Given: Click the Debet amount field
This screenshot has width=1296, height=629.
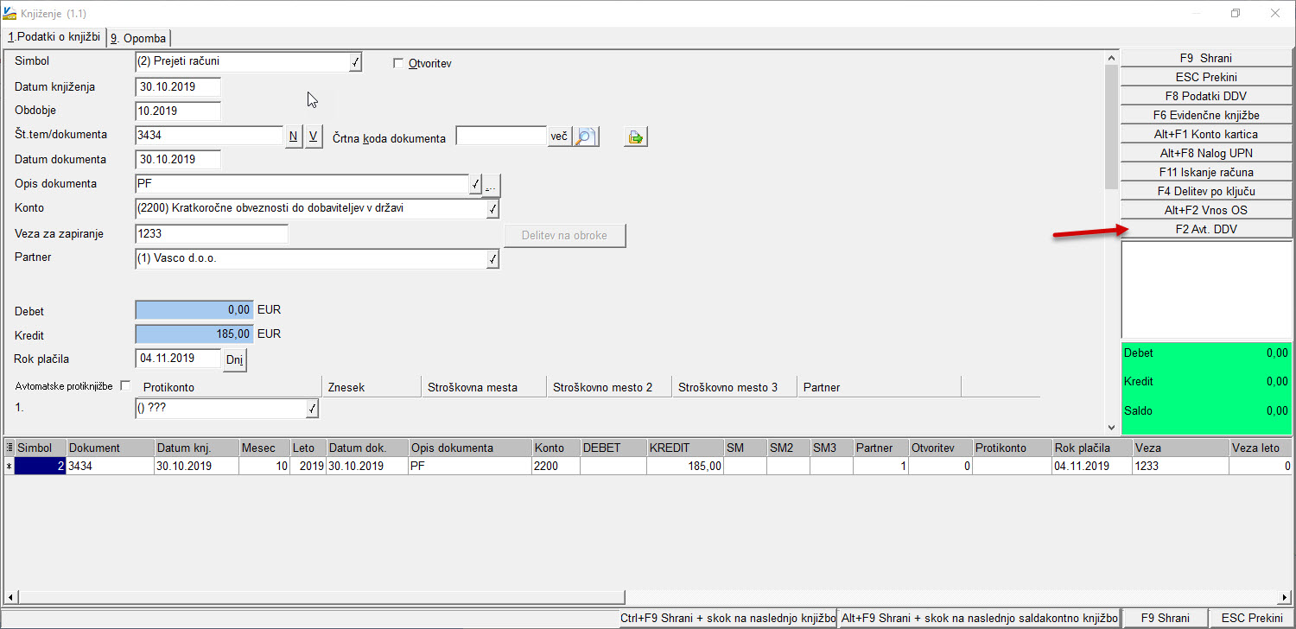Looking at the screenshot, I should [194, 310].
